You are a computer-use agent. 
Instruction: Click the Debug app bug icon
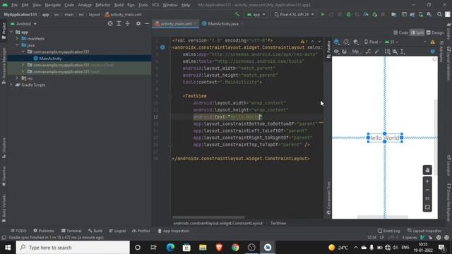coord(348,14)
